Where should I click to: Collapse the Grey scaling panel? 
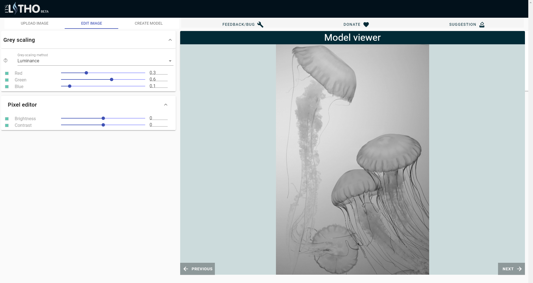[170, 40]
